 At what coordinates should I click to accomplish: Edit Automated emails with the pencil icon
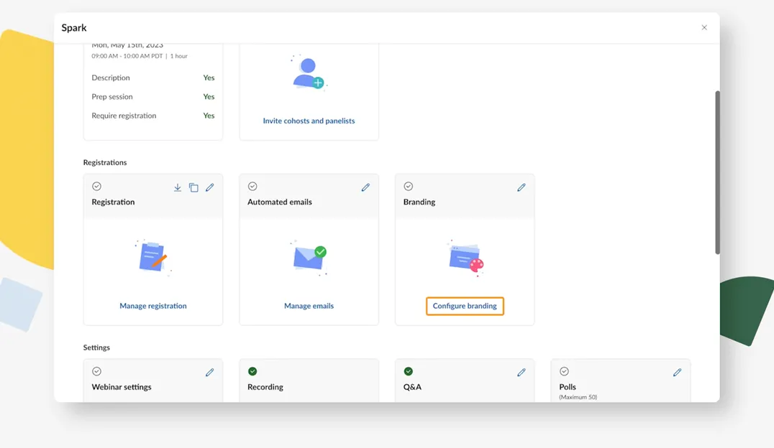tap(365, 187)
